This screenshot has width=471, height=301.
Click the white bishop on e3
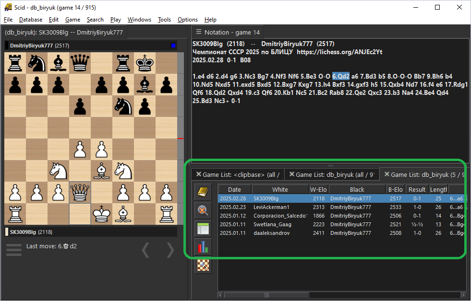coord(101,171)
